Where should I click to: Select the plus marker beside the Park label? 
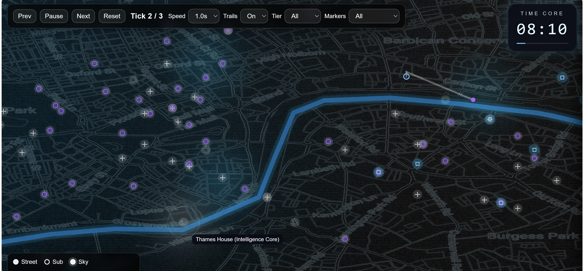click(4, 111)
